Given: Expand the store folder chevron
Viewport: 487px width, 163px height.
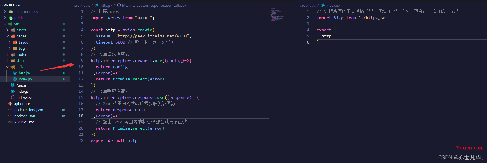Looking at the screenshot, I should pos(7,61).
